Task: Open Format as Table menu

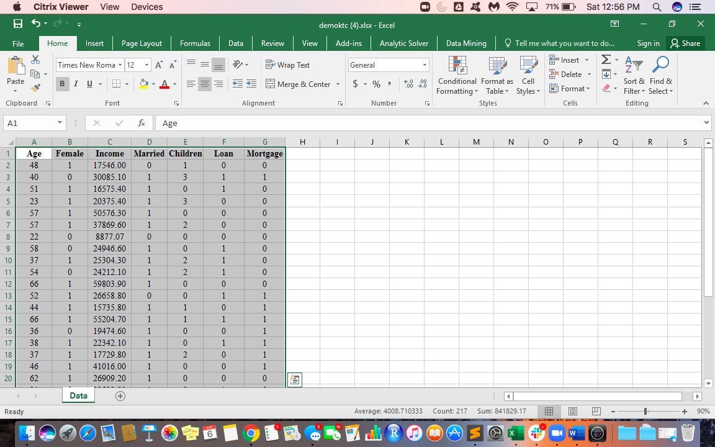Action: (x=497, y=76)
